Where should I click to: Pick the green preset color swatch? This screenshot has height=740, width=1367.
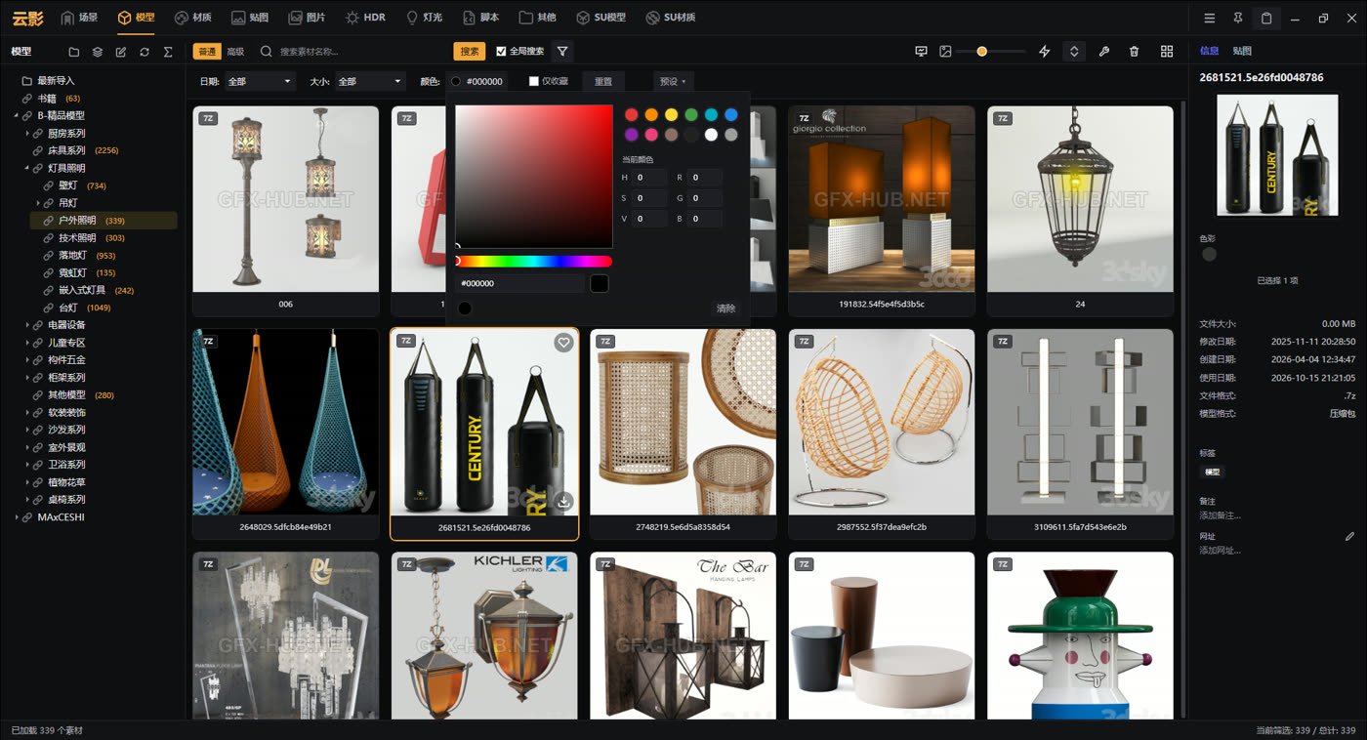[x=691, y=115]
